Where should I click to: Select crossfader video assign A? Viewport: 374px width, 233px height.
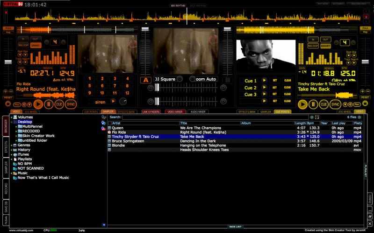click(146, 80)
